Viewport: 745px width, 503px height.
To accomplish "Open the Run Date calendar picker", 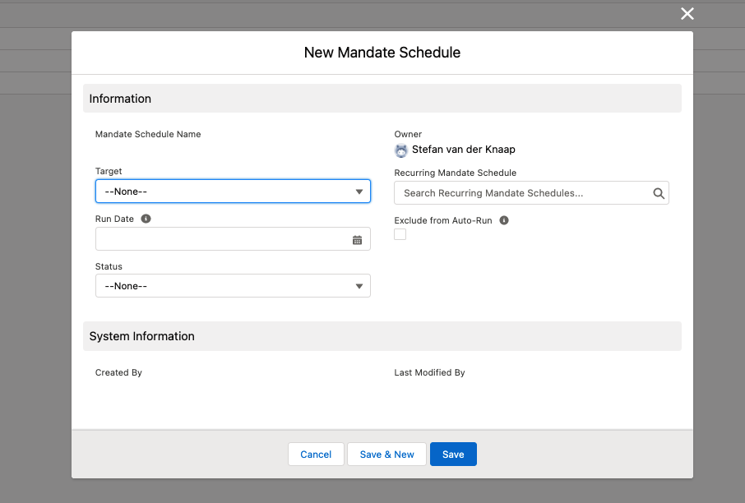I will click(357, 239).
